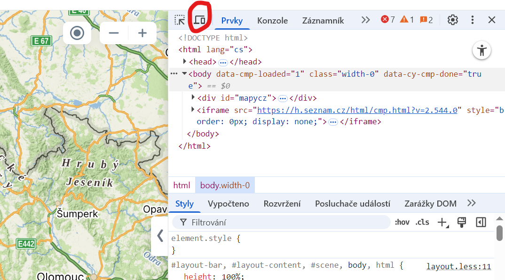The height and width of the screenshot is (280, 505).
Task: Expand the iframe element node
Action: (193, 110)
